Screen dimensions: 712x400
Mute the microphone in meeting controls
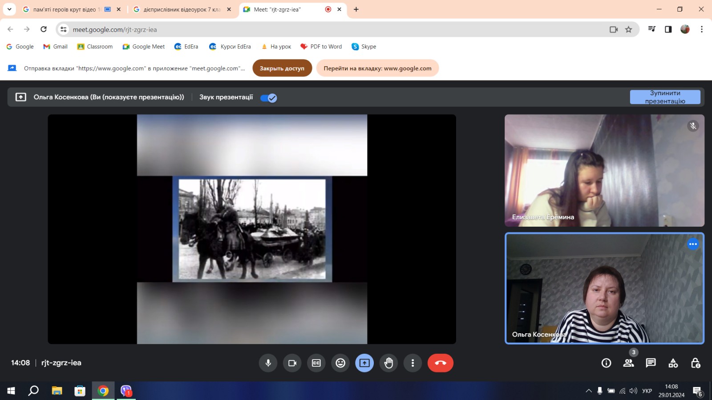click(268, 363)
